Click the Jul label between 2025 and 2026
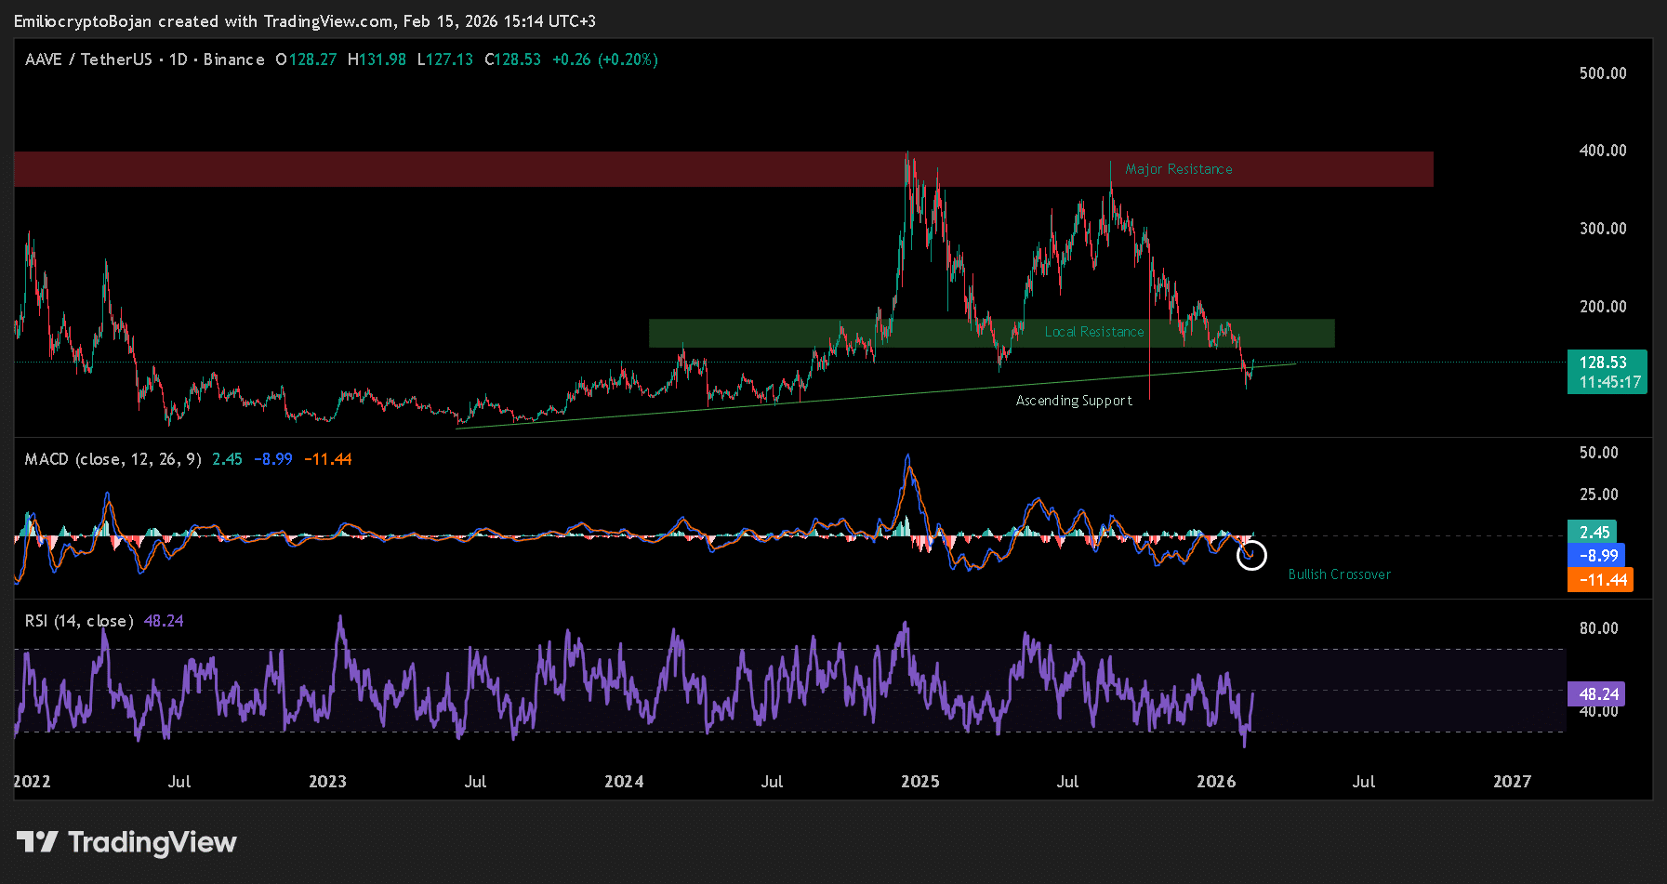 tap(1067, 782)
